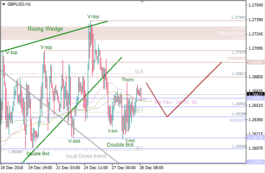Click the 61.8 Fibonacci level label
Screen dimensions: 265x173
[139, 71]
